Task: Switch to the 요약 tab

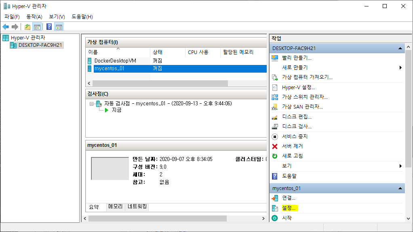Action: point(94,207)
